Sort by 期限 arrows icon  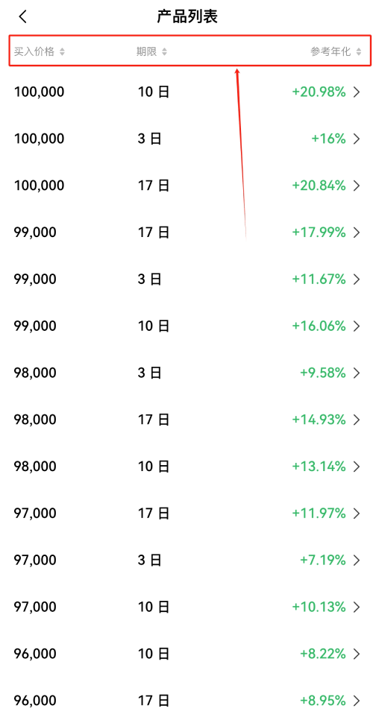click(x=164, y=51)
